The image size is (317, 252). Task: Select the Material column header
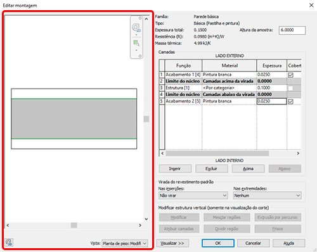[x=230, y=66]
